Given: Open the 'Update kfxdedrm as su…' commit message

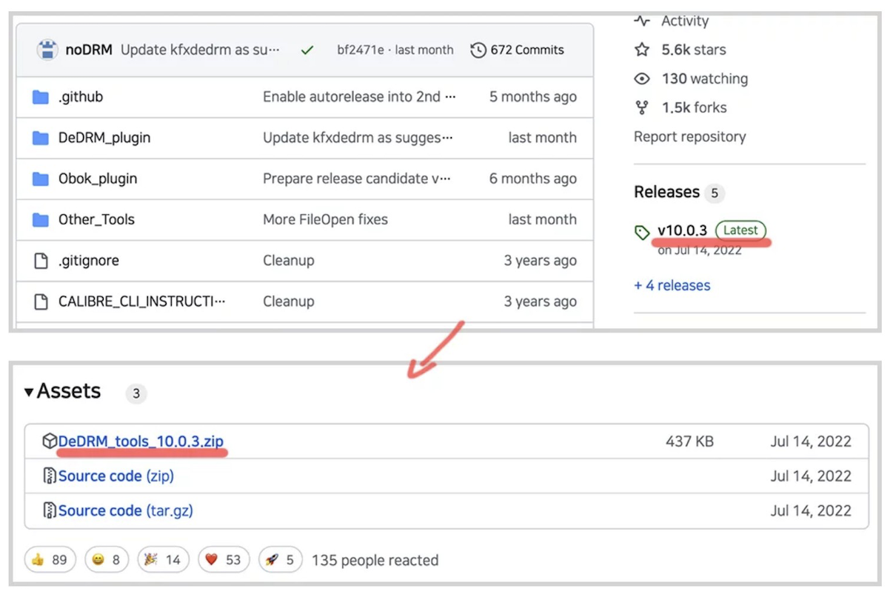Looking at the screenshot, I should 201,50.
